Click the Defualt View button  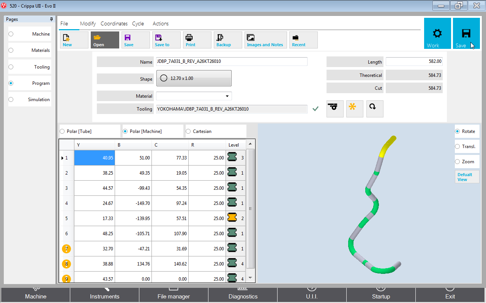tap(467, 177)
